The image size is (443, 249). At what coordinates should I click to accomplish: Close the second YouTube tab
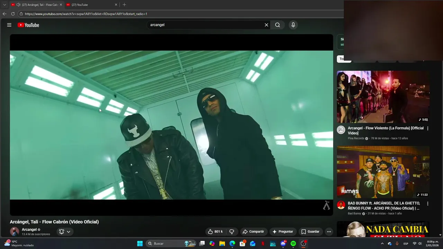pos(116,4)
